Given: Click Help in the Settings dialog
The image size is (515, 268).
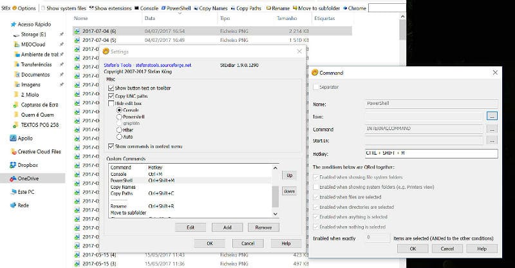Looking at the screenshot, I should tap(286, 244).
